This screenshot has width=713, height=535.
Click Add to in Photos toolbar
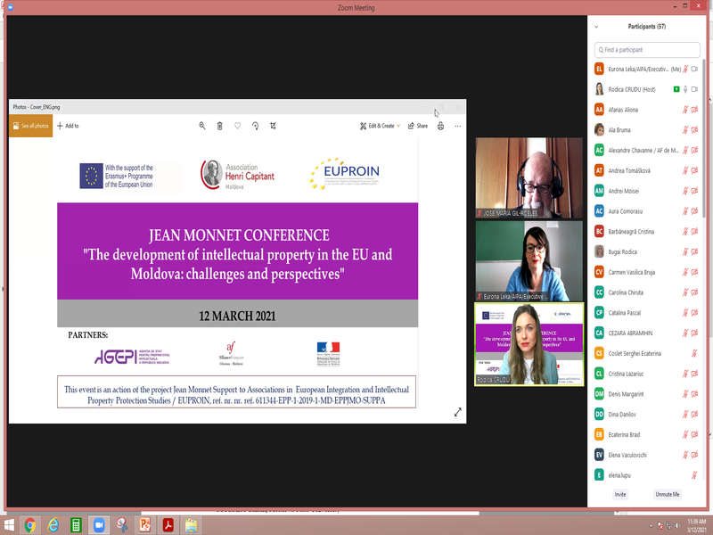point(68,126)
